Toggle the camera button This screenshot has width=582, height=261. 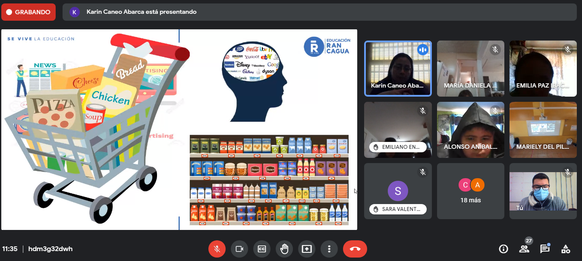[x=239, y=249]
